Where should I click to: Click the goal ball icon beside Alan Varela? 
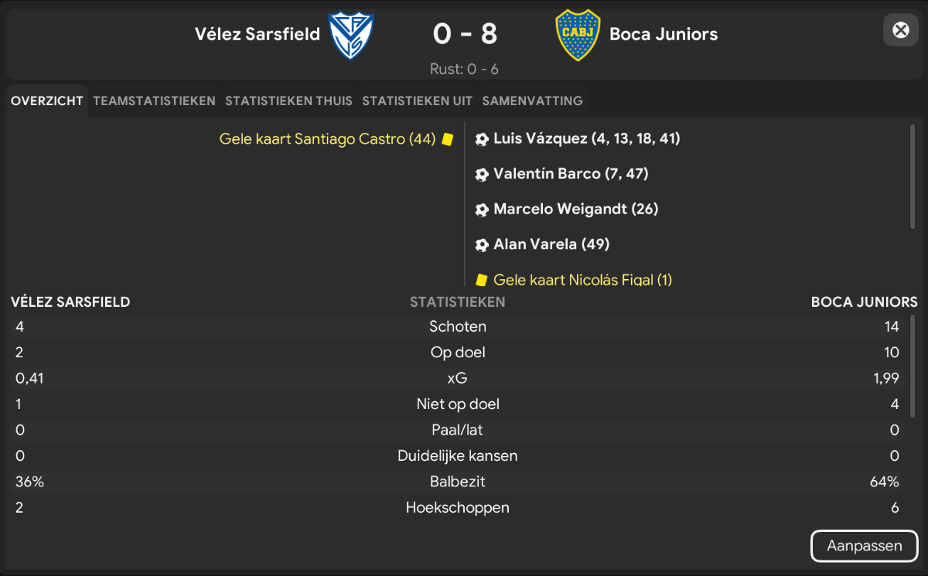(x=482, y=245)
